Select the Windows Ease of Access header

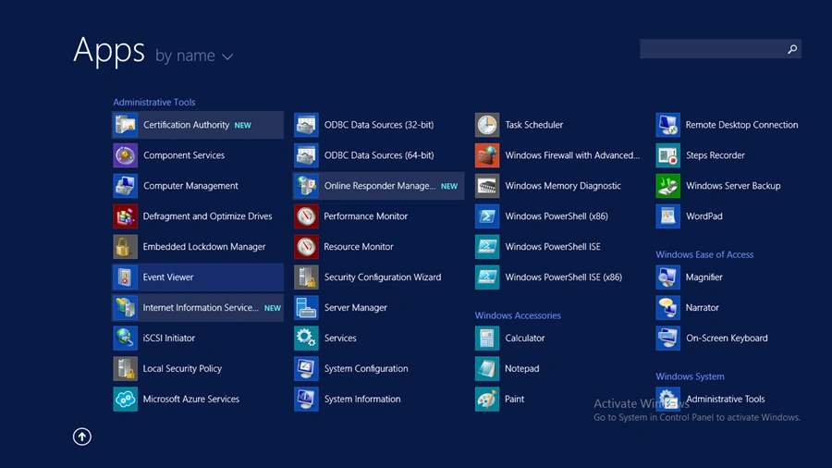point(704,254)
